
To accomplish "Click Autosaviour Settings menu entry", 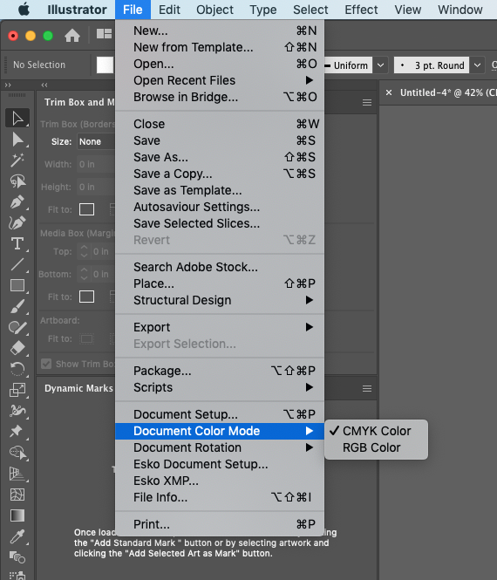I will click(220, 207).
